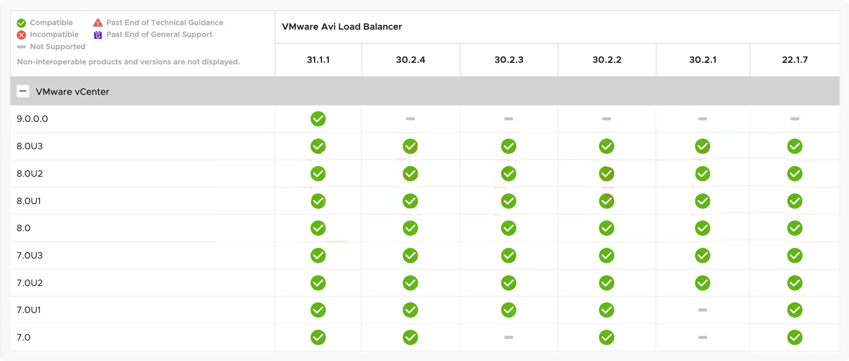Select the 31.1.1 version column header
This screenshot has height=361, width=849.
[318, 59]
